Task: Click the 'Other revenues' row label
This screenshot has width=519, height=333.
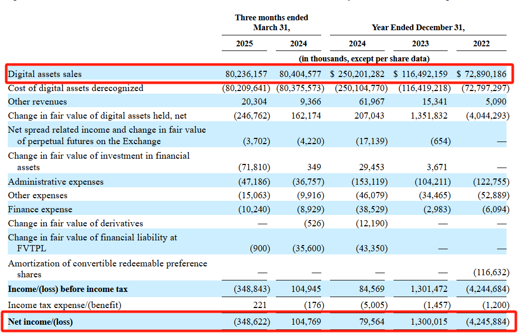Action: (x=37, y=101)
